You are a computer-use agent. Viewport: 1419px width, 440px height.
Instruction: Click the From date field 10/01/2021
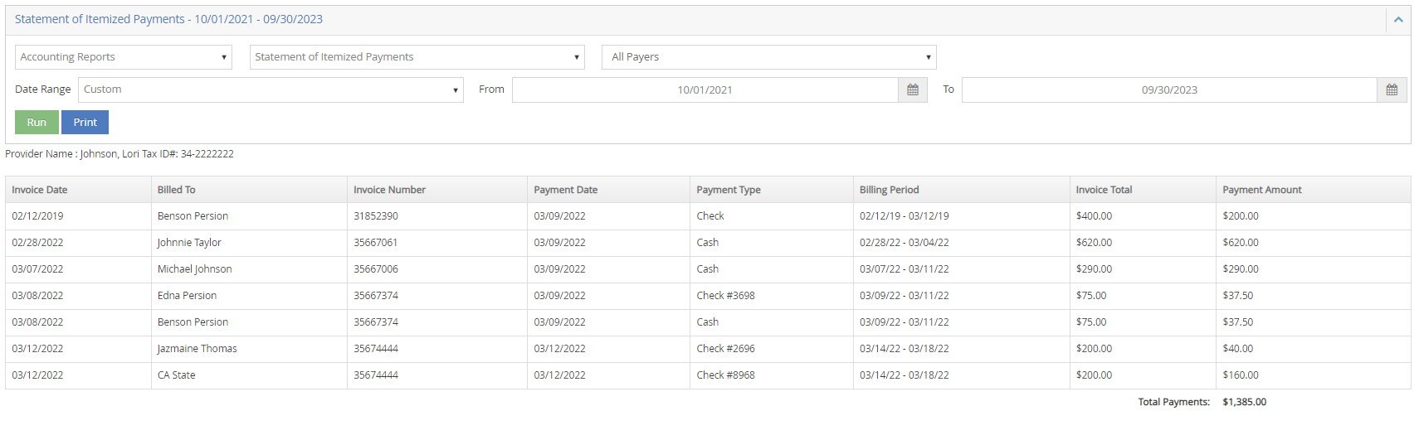pos(705,89)
